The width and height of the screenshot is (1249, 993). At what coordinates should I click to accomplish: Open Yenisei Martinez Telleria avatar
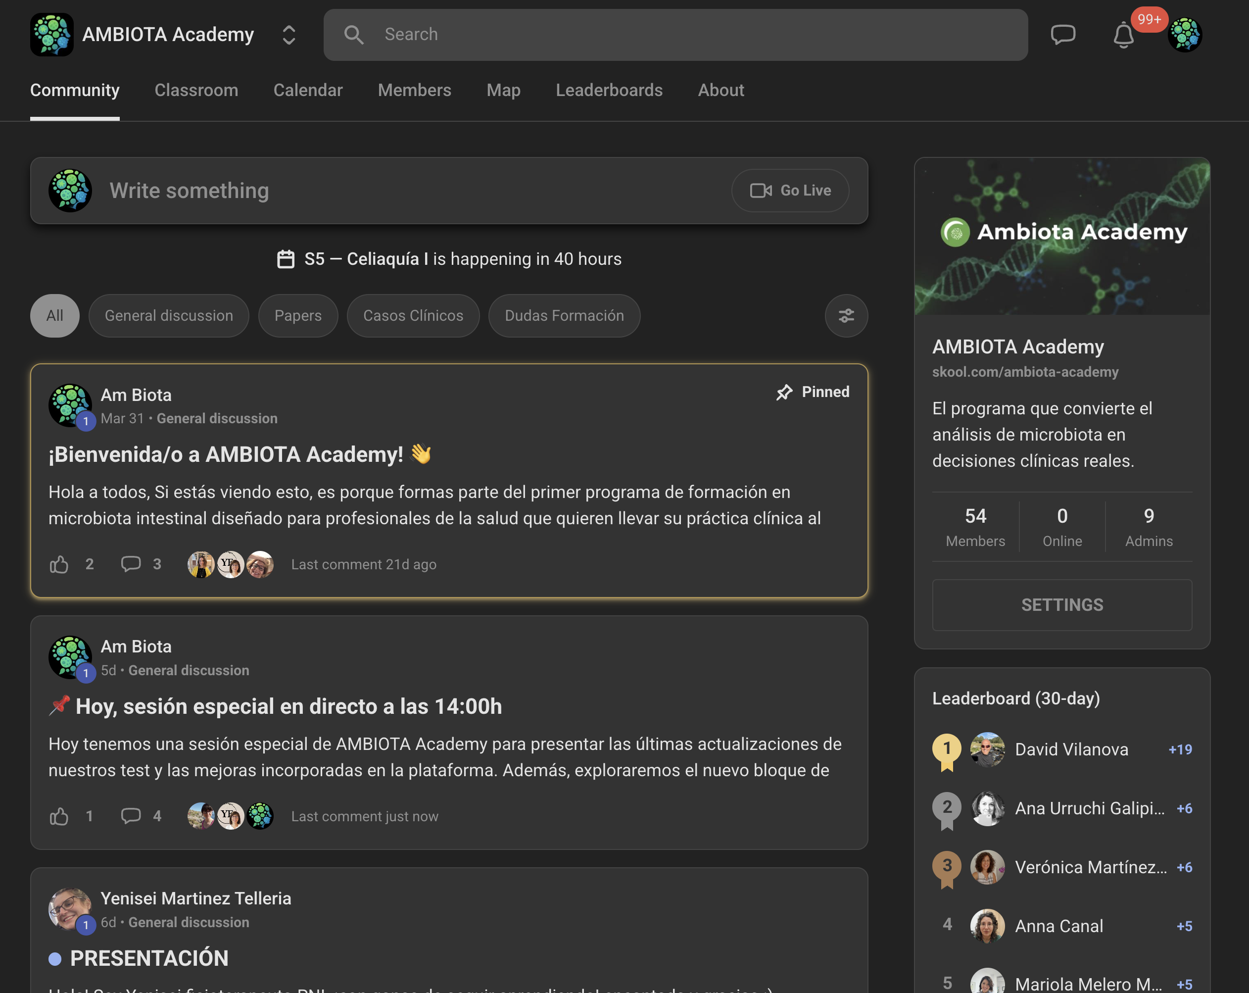coord(70,909)
